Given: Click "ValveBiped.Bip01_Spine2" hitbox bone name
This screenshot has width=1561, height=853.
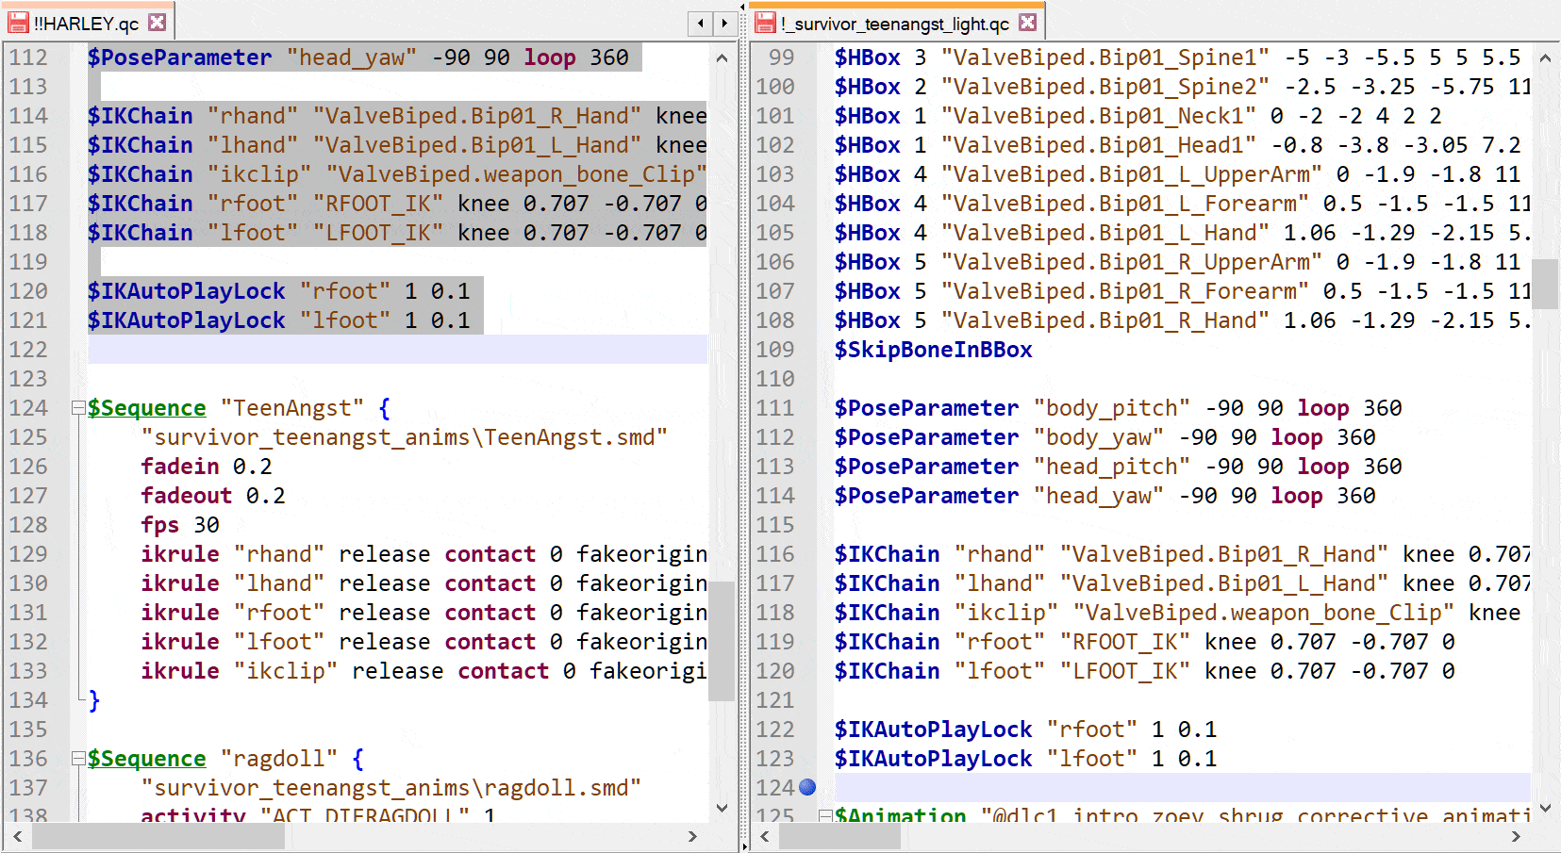Looking at the screenshot, I should (x=1105, y=87).
